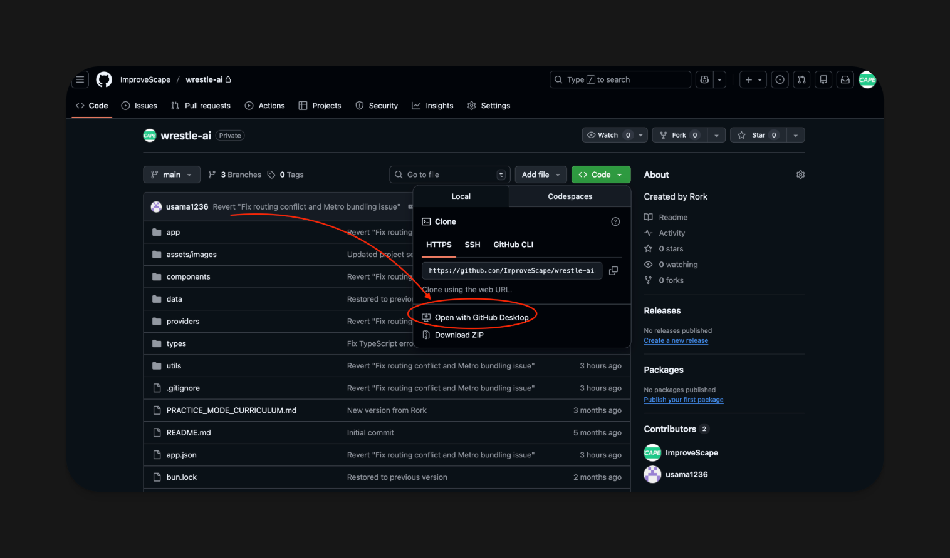Screen dimensions: 950x558
Task: Click the clone help question icon
Action: pos(615,221)
